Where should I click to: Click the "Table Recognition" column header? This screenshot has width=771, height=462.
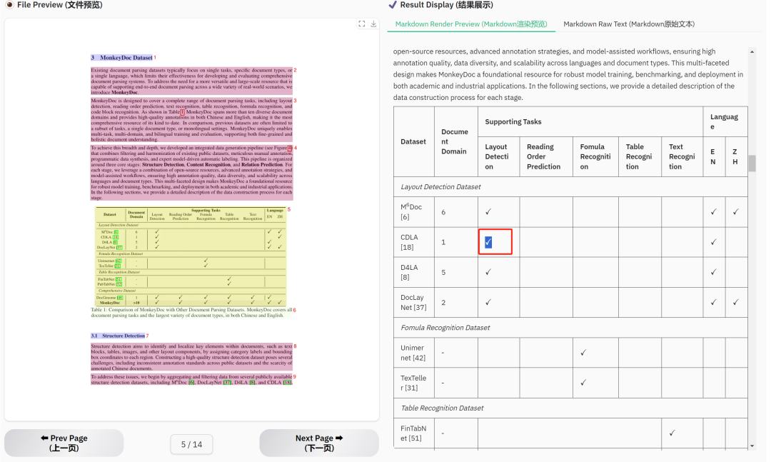click(640, 156)
